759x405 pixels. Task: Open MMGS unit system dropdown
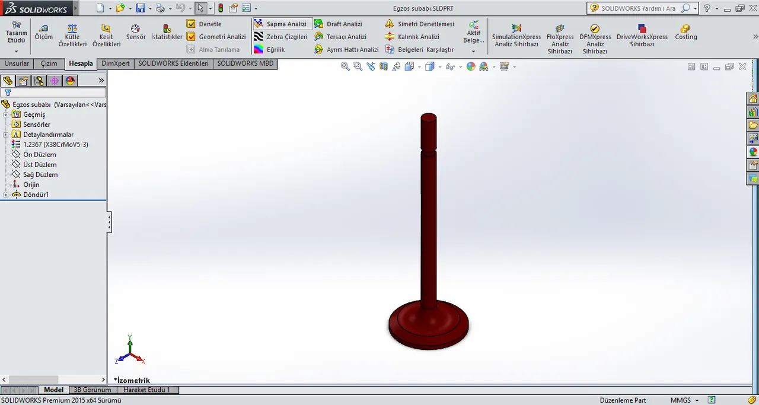[684, 400]
